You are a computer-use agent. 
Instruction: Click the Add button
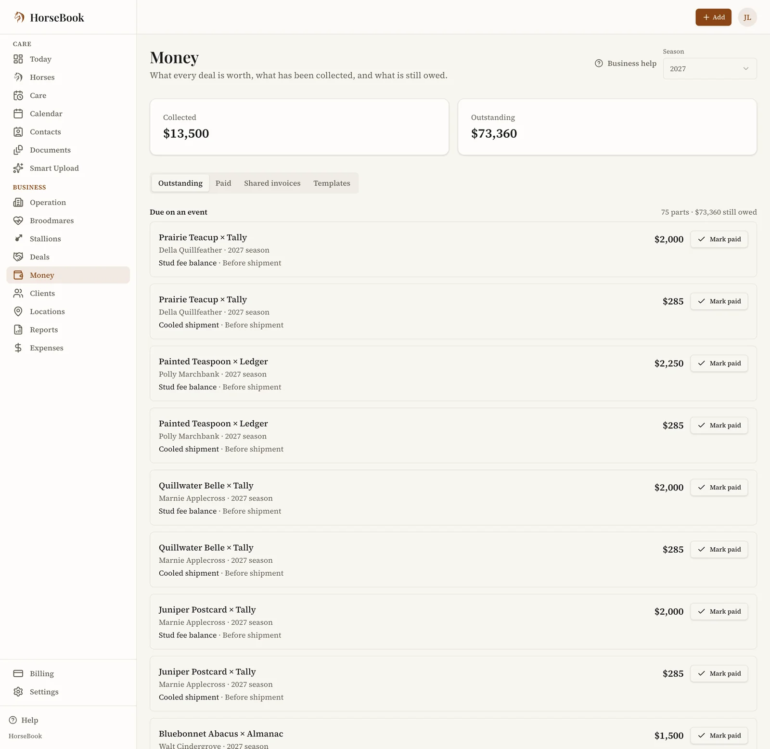[x=713, y=17]
